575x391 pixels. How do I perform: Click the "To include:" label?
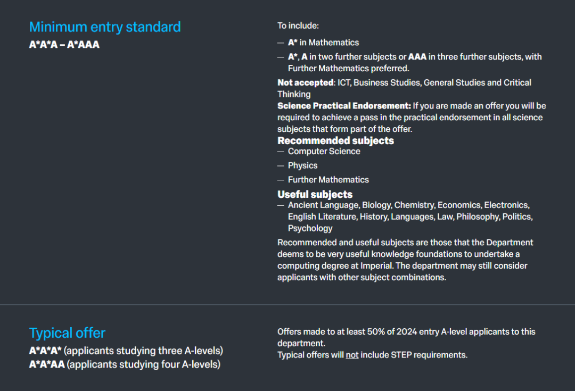click(x=298, y=26)
